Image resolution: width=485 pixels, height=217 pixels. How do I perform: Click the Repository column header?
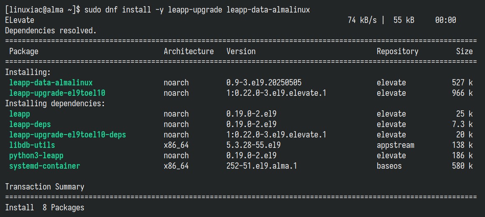click(x=397, y=52)
